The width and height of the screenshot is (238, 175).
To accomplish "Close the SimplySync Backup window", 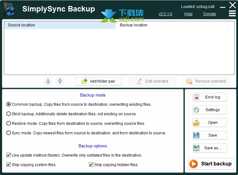I will (x=232, y=5).
